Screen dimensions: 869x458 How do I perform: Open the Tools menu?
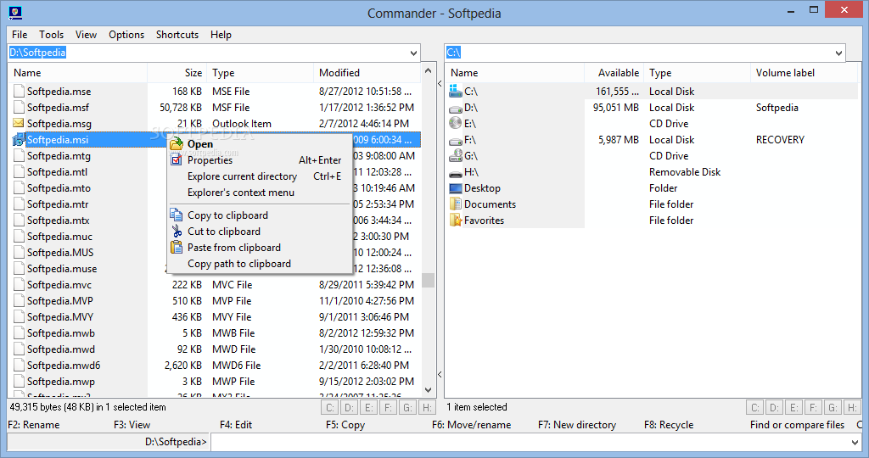tap(51, 34)
